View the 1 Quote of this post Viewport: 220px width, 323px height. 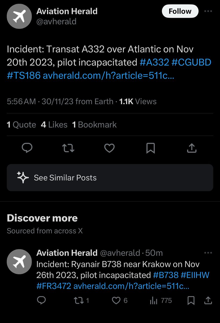pyautogui.click(x=21, y=125)
